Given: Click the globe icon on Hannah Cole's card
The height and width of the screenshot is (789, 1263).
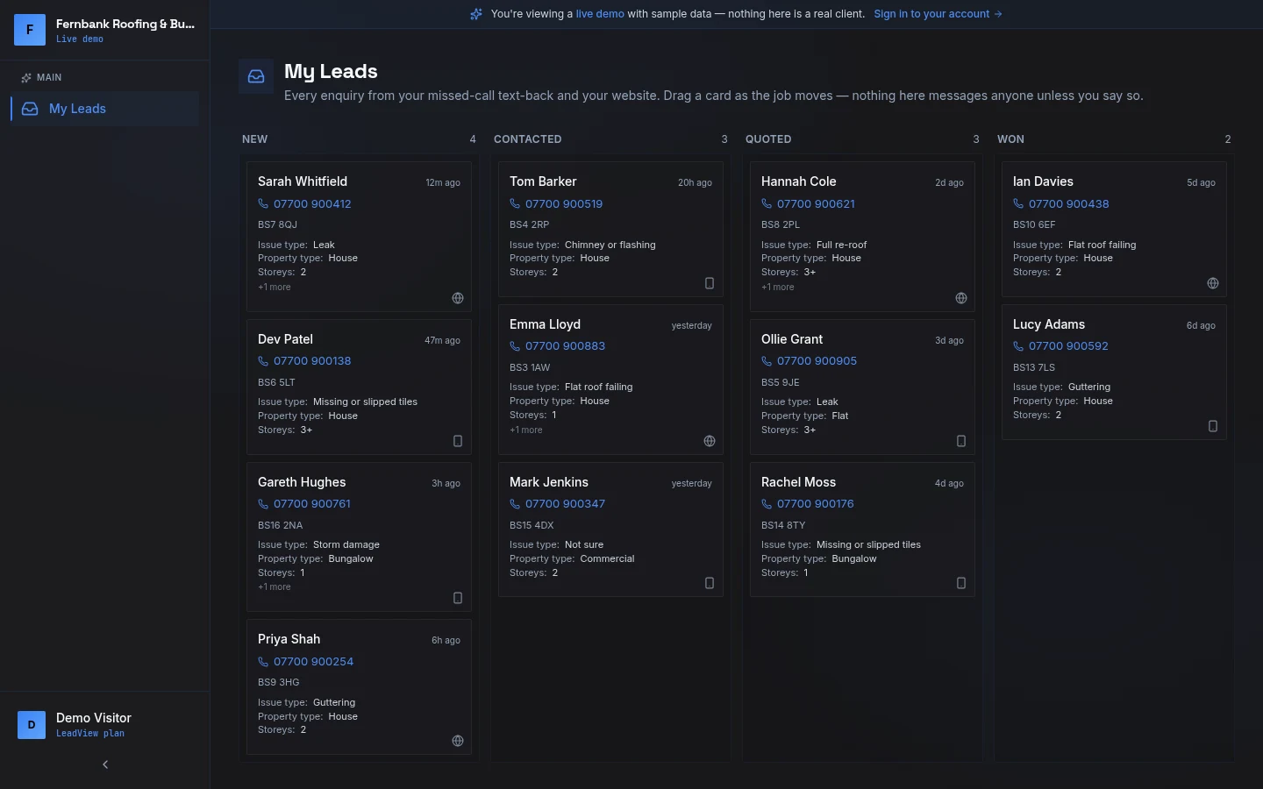Looking at the screenshot, I should [961, 298].
